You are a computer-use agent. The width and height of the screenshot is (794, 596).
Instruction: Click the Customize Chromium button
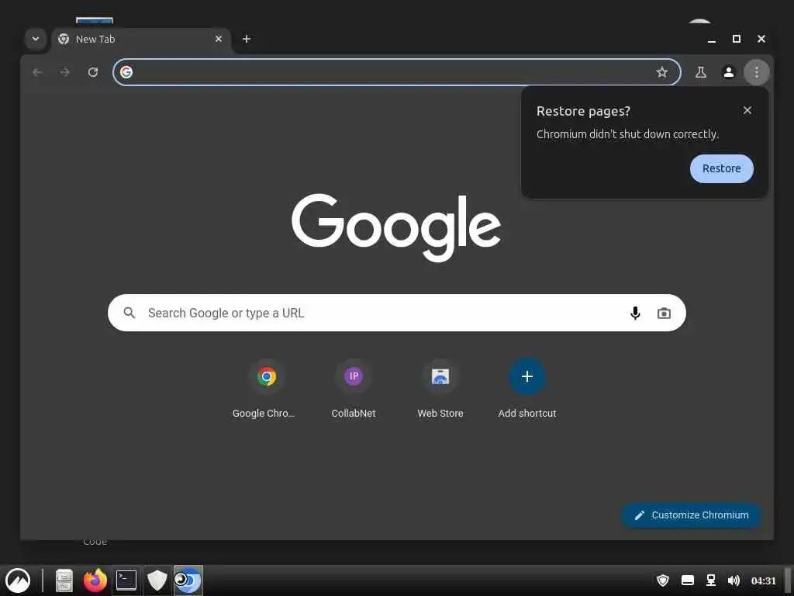tap(692, 515)
